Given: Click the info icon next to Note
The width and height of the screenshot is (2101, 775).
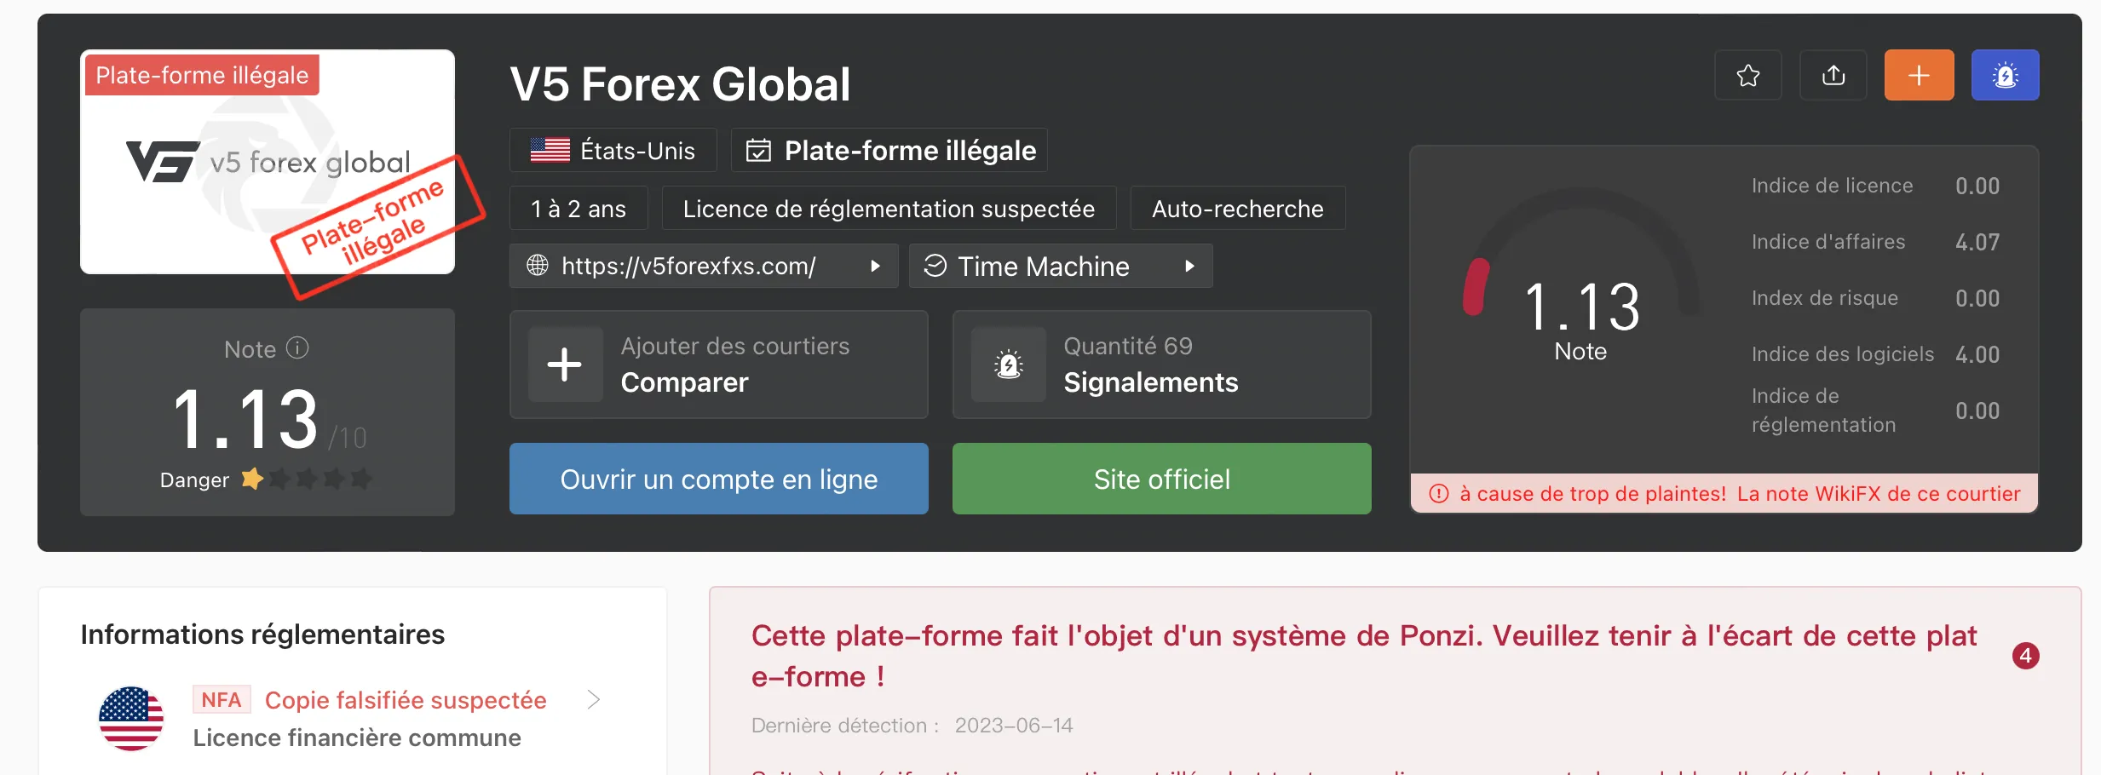Looking at the screenshot, I should point(297,348).
